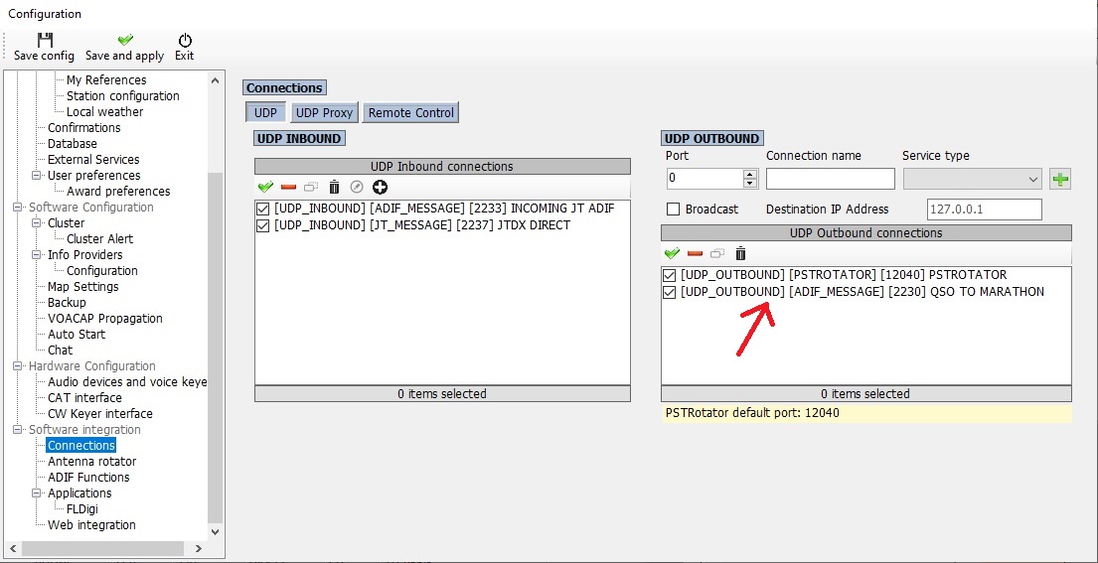Open Audio devices and voice keyer item
Viewport: 1098px width, 563px height.
coord(127,382)
